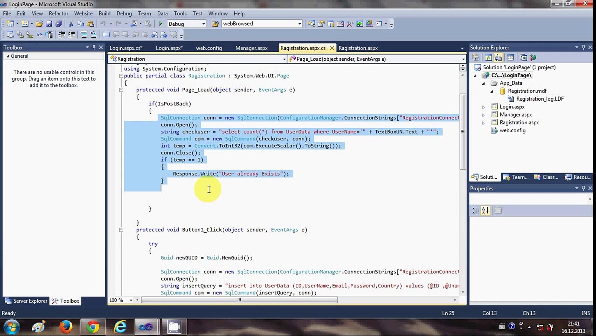Click the Paste toolbar icon

pyautogui.click(x=90, y=24)
